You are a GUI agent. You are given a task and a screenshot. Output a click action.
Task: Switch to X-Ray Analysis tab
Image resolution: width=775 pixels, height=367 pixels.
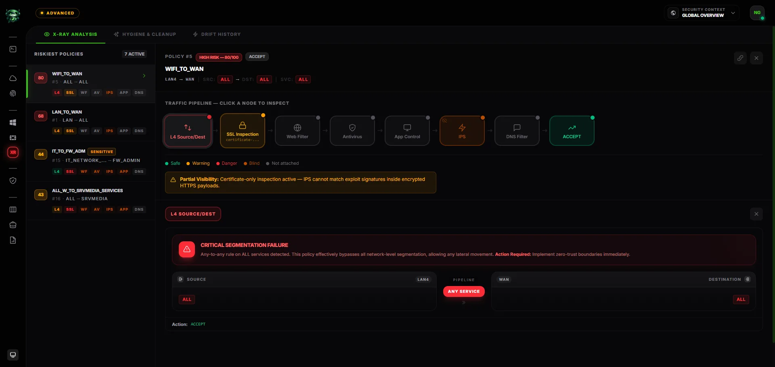pos(71,34)
